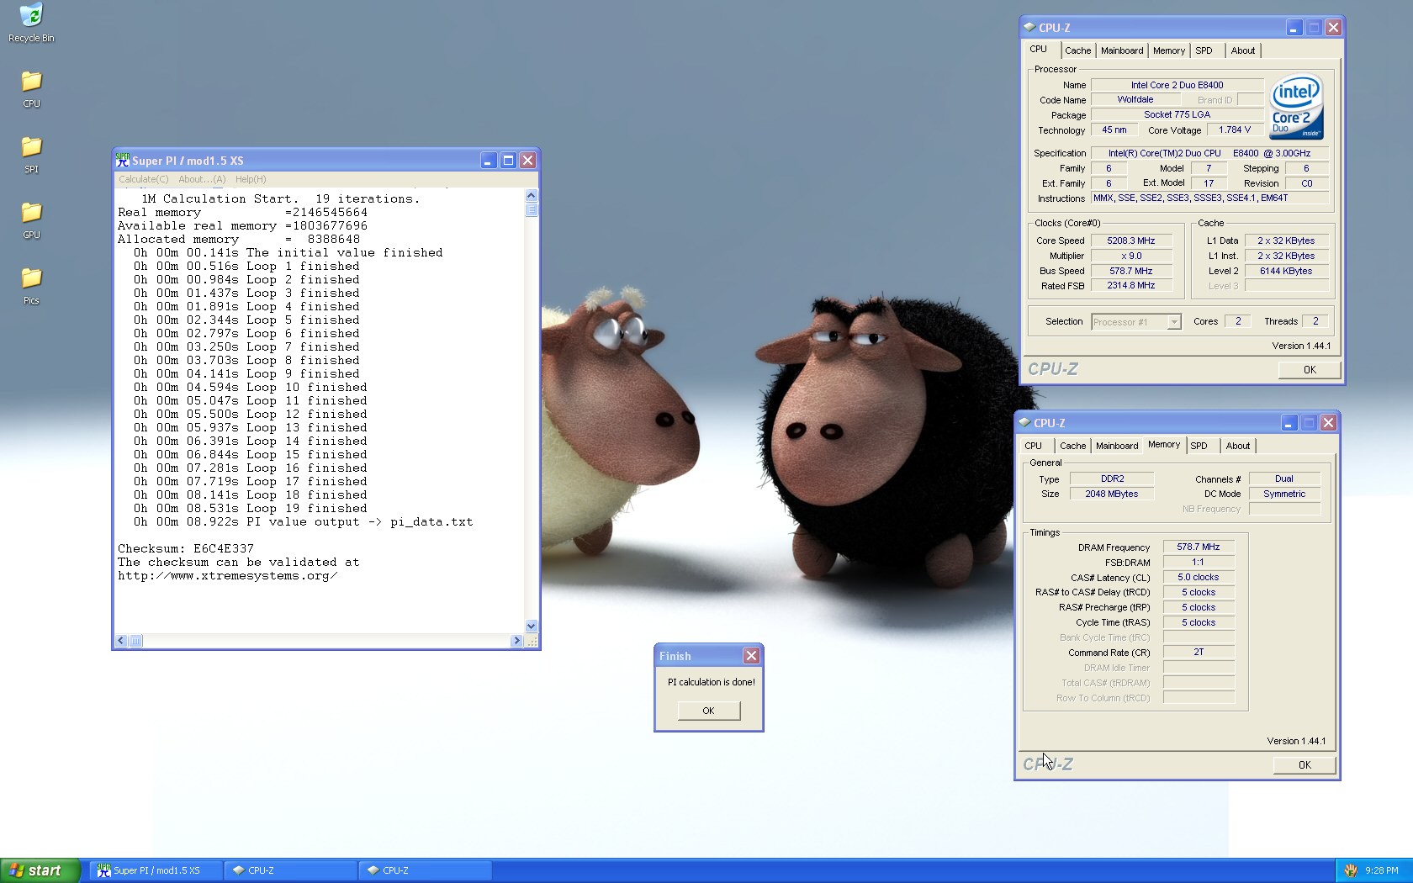Select the CPU tab in top CPU-Z

1039,49
